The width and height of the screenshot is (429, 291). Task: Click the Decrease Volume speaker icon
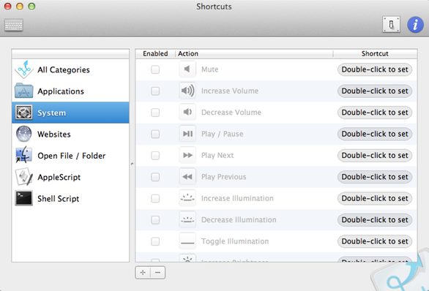187,112
